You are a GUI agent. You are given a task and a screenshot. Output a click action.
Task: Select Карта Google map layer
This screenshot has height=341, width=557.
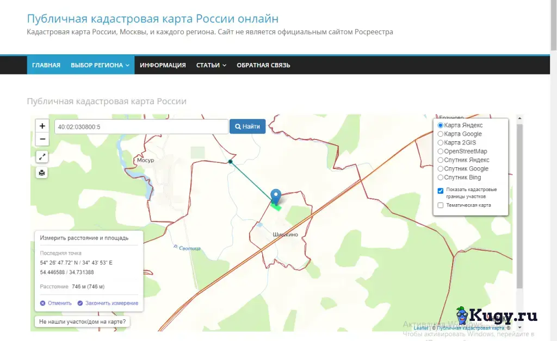441,134
